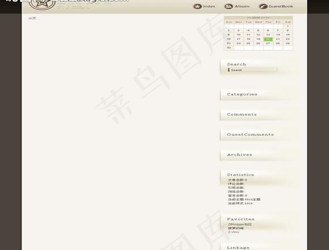Open the first Favorites link ZBlogger

pos(240,225)
